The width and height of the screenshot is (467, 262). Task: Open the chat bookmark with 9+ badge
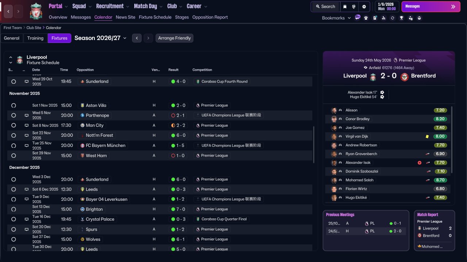click(358, 17)
